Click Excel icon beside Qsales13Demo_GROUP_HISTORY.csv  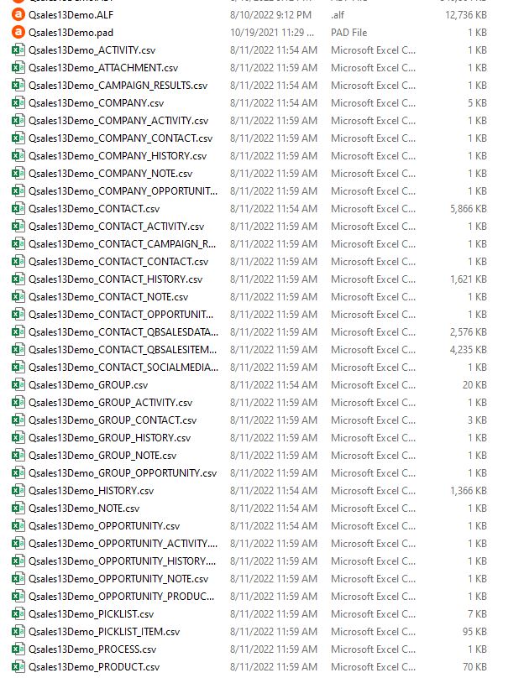18,438
